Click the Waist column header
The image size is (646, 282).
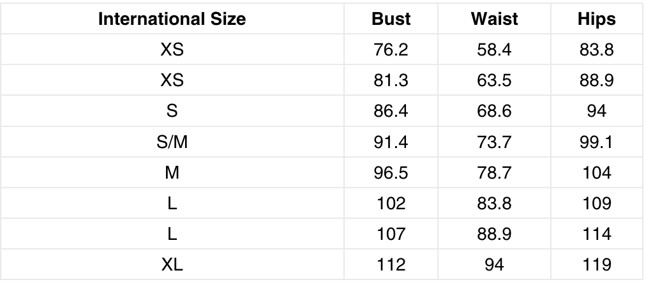coord(493,19)
